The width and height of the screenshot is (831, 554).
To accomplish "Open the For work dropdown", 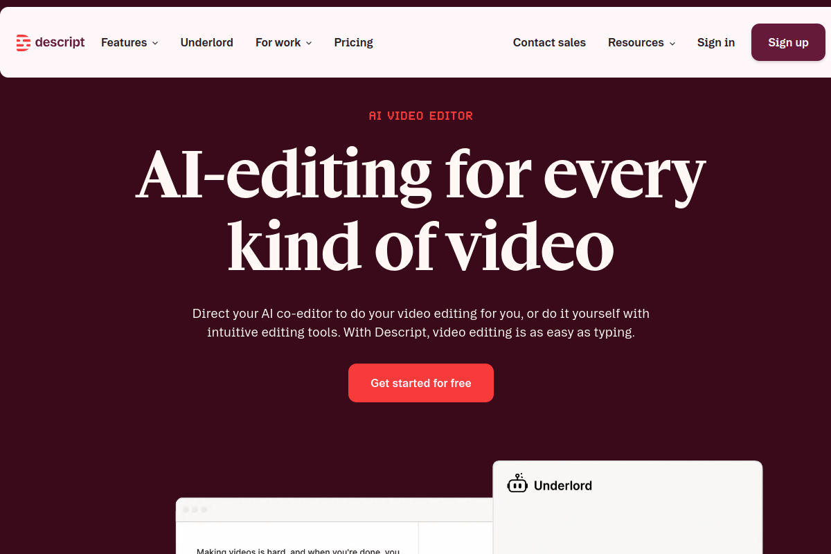I will pyautogui.click(x=284, y=42).
